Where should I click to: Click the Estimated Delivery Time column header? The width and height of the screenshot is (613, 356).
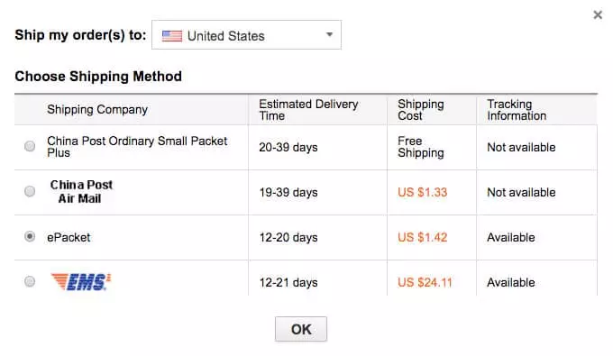308,110
